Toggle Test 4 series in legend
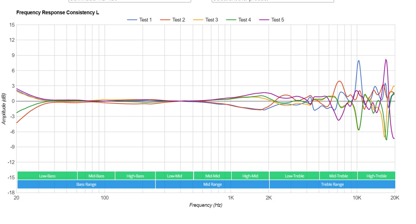 [239, 20]
